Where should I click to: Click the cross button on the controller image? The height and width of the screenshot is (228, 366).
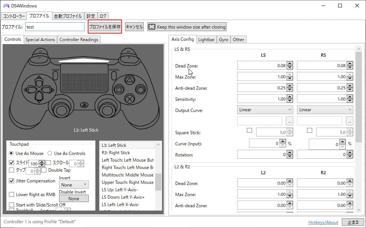coord(130,99)
